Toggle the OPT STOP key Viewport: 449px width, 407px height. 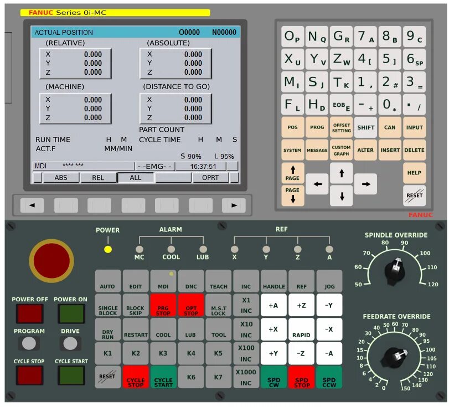[x=191, y=305]
